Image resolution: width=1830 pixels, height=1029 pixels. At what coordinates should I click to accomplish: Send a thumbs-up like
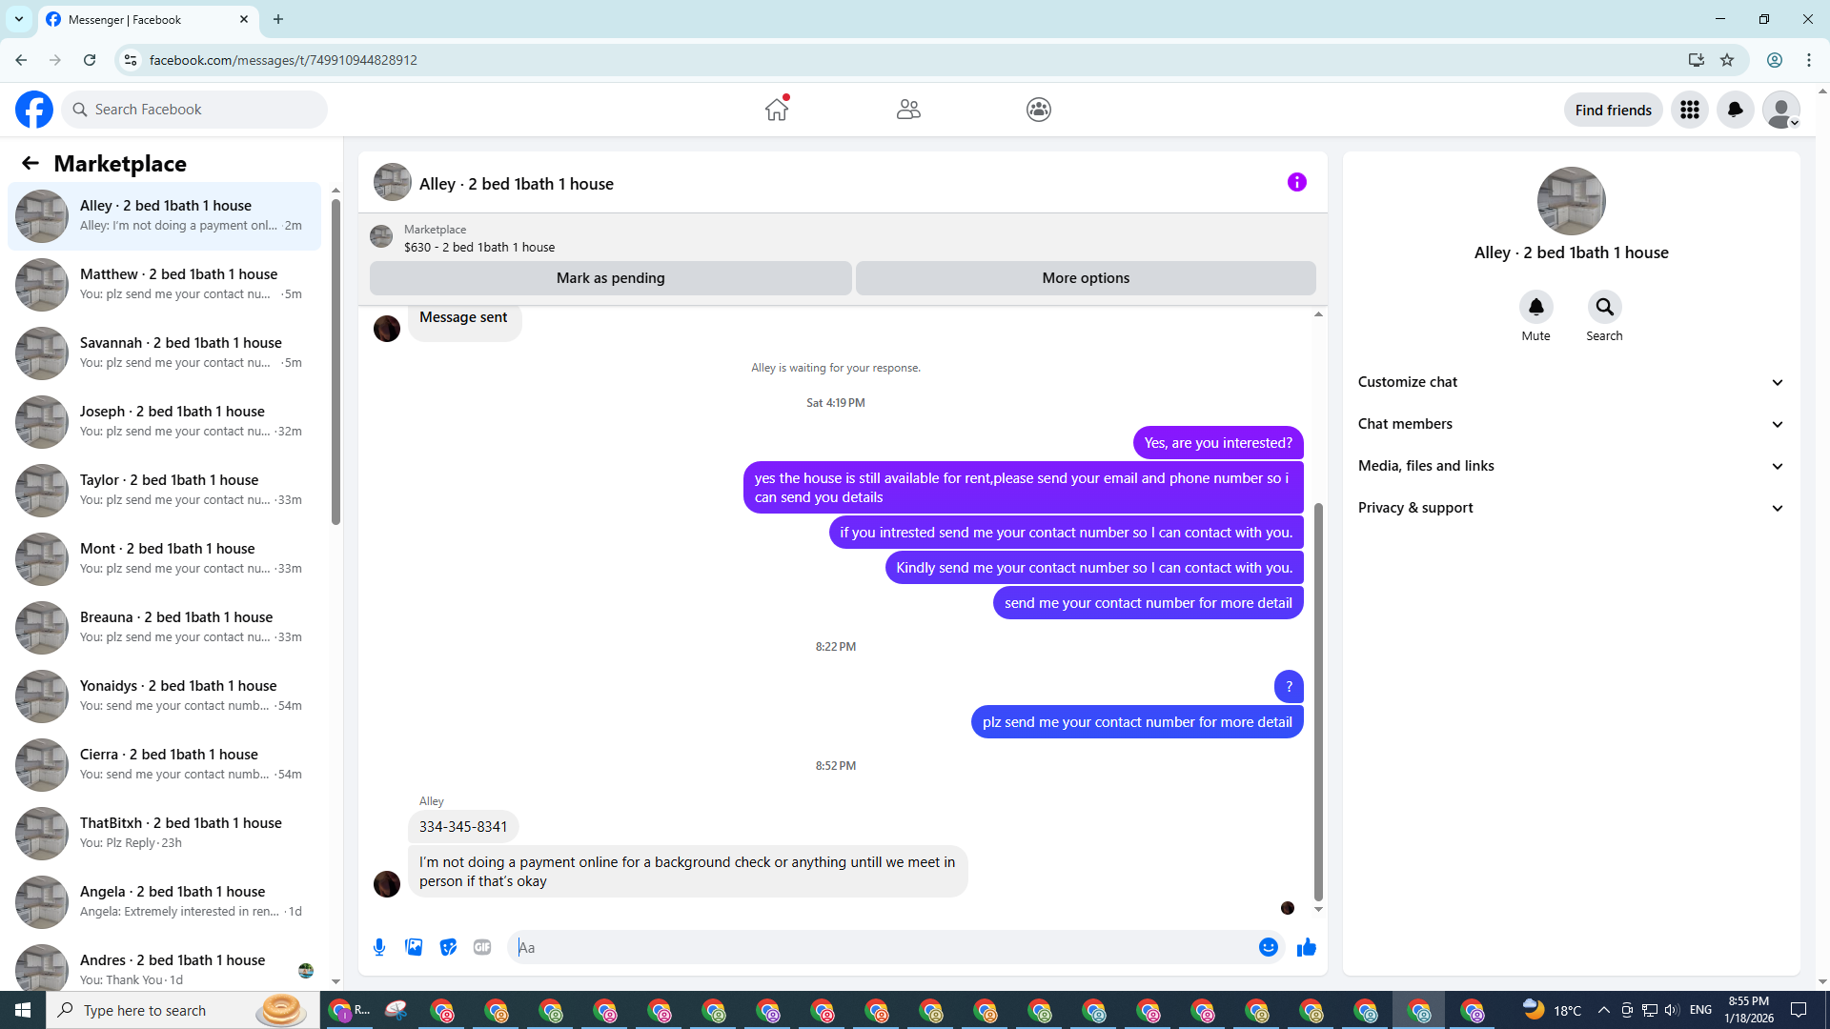1307,947
